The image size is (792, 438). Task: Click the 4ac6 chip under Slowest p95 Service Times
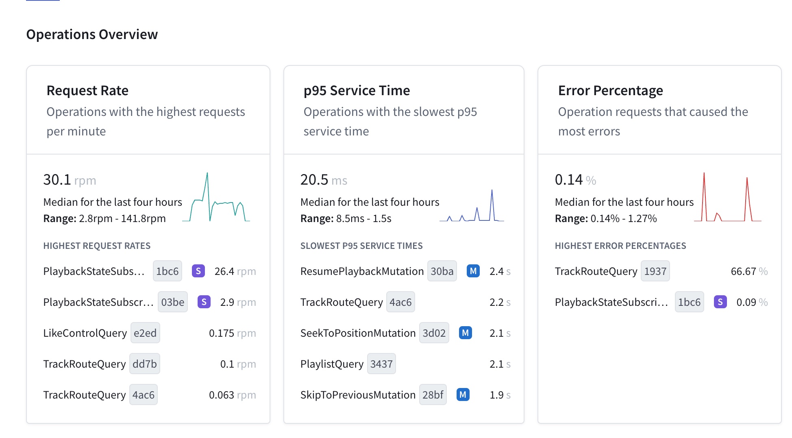(x=400, y=302)
